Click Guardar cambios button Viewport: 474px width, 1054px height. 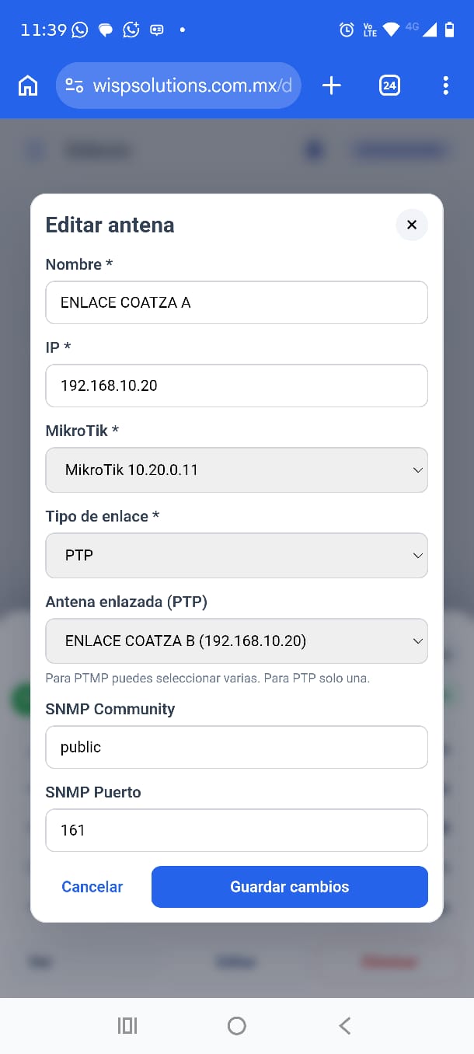[x=290, y=887]
